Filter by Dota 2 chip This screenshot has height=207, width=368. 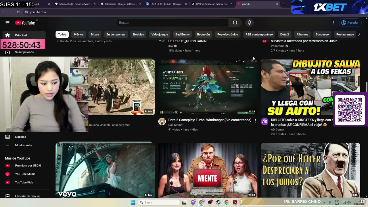pos(285,34)
